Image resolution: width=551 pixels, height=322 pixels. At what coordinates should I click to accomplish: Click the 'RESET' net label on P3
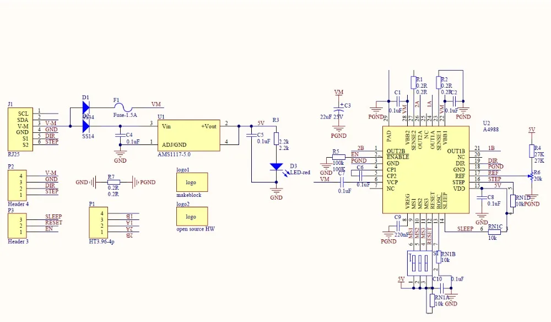click(x=53, y=223)
